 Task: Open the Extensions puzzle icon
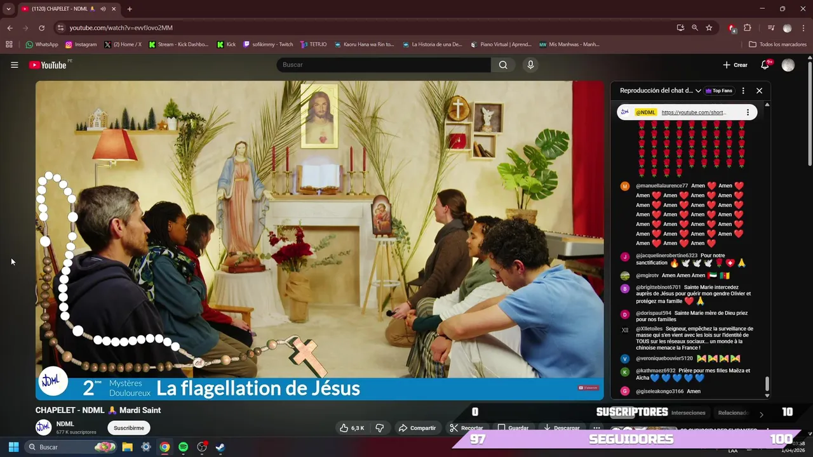click(748, 28)
